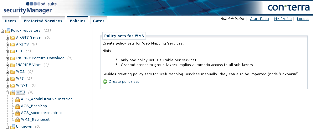Click the Logout link
Viewport: 313px width, 132px height.
[x=303, y=19]
